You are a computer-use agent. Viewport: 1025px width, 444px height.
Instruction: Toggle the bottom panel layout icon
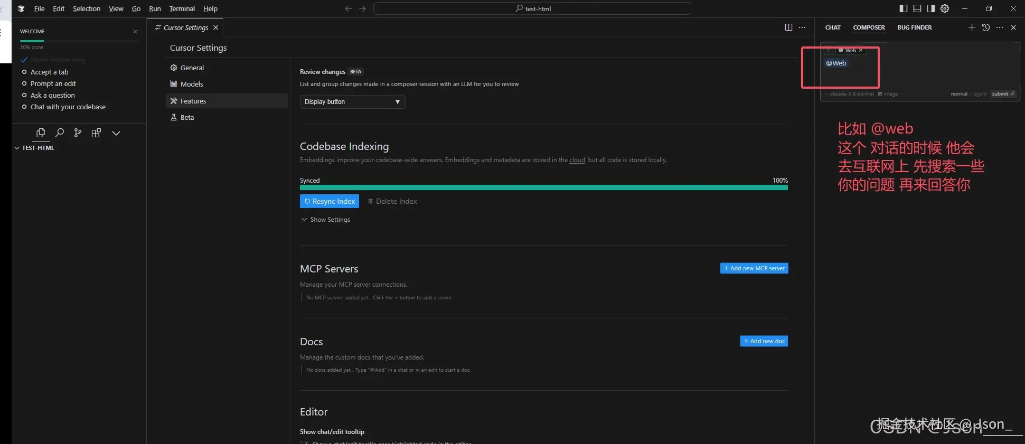point(917,8)
